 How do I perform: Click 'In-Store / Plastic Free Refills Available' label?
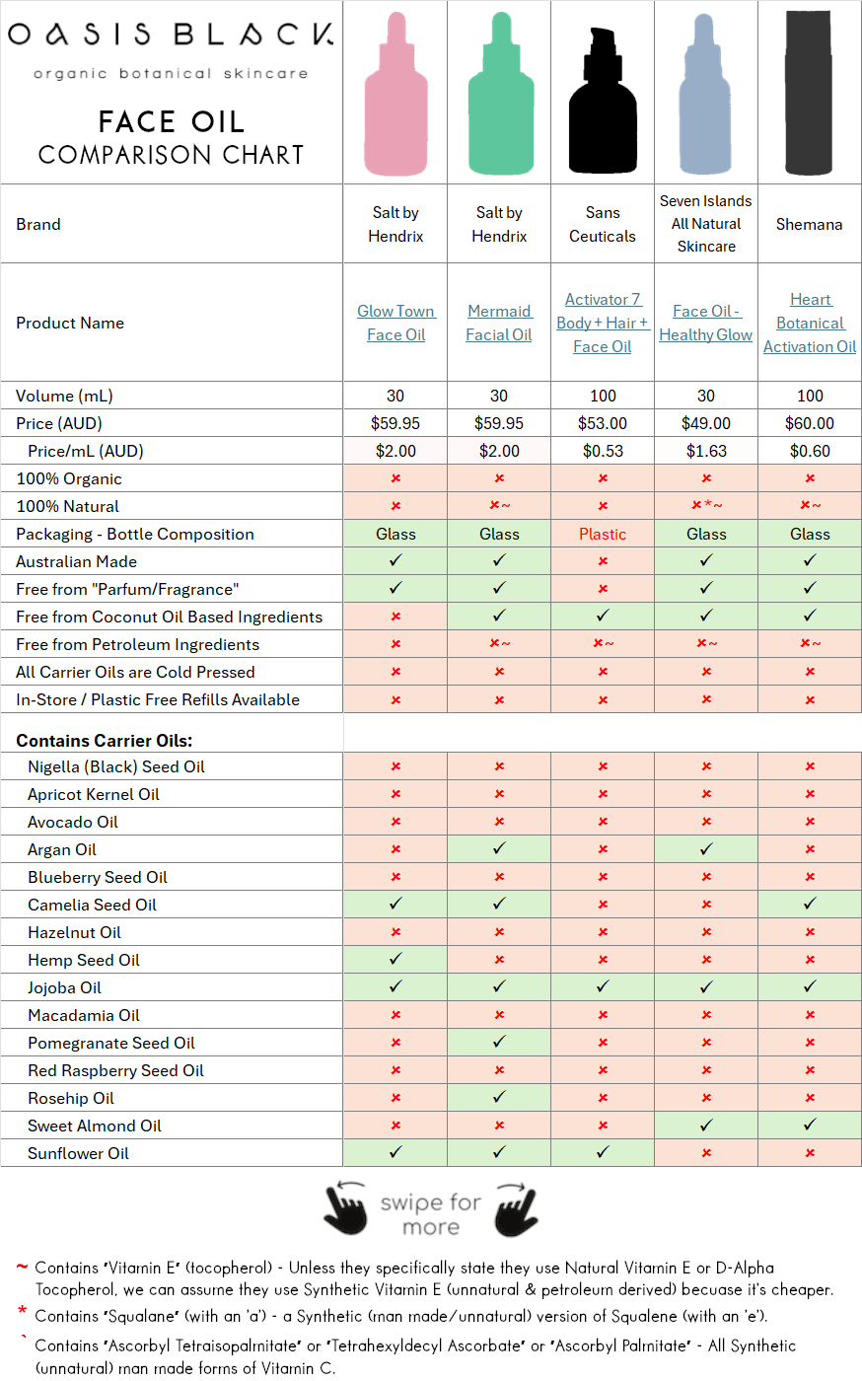(158, 699)
